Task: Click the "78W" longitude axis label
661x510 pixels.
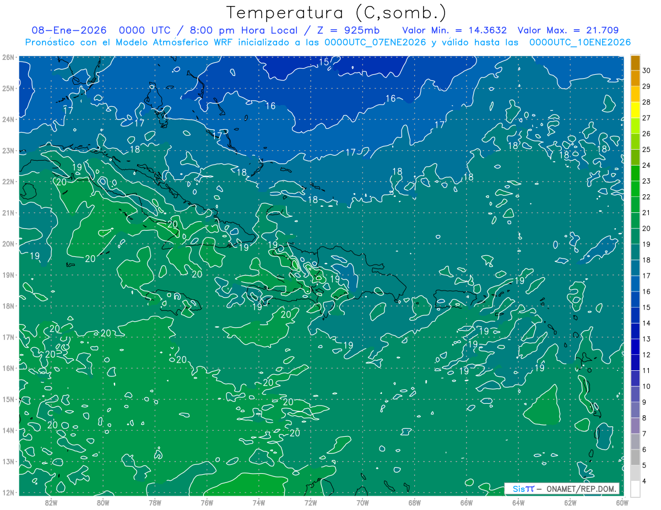Action: 155,502
